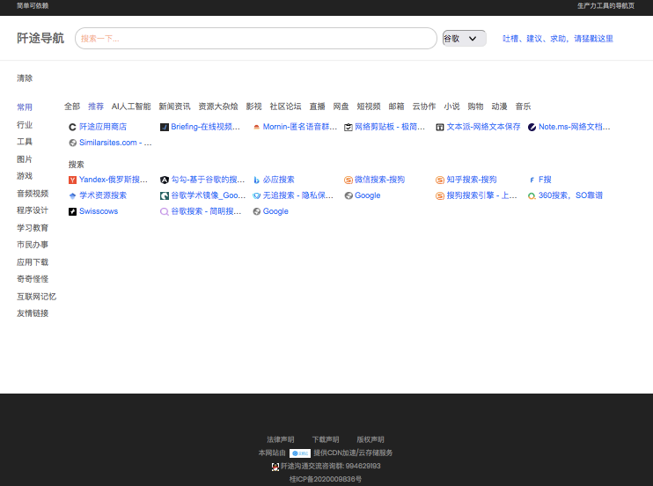Click the 学术资源搜索 icon
The image size is (653, 486).
pos(72,196)
